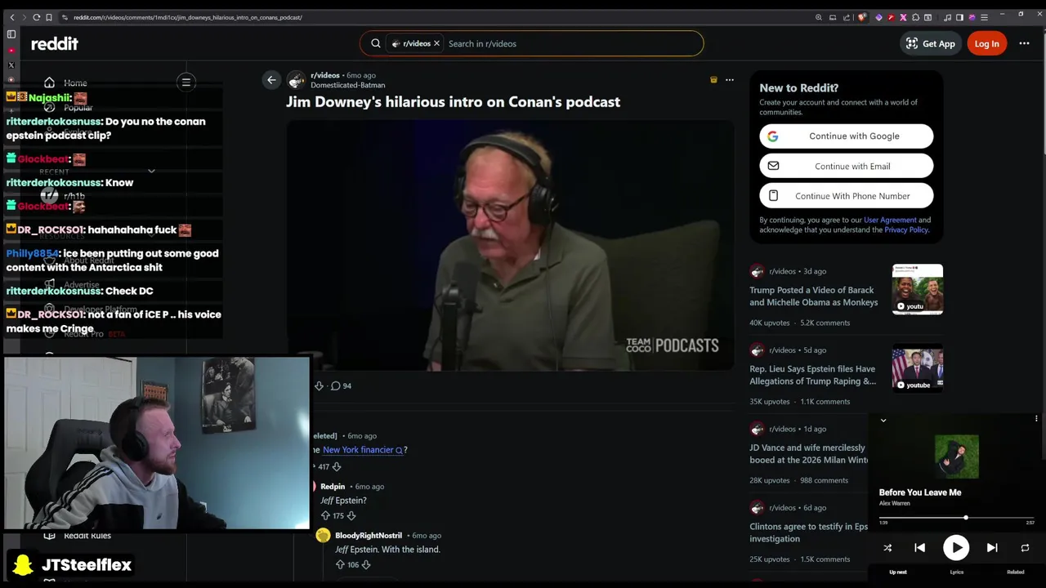
Task: Open JD Vance booed in Milan post
Action: tap(808, 454)
